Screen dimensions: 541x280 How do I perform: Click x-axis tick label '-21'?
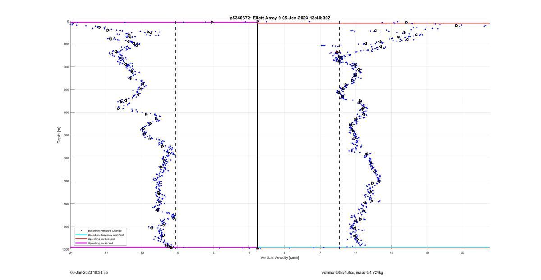pos(70,253)
